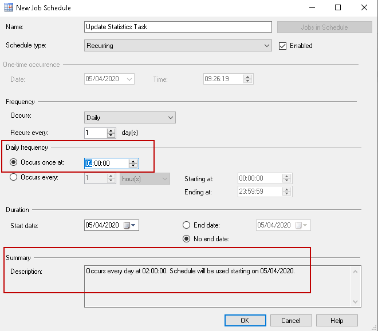Toggle the Enabled checkbox
This screenshot has height=331, width=378.
click(x=282, y=46)
